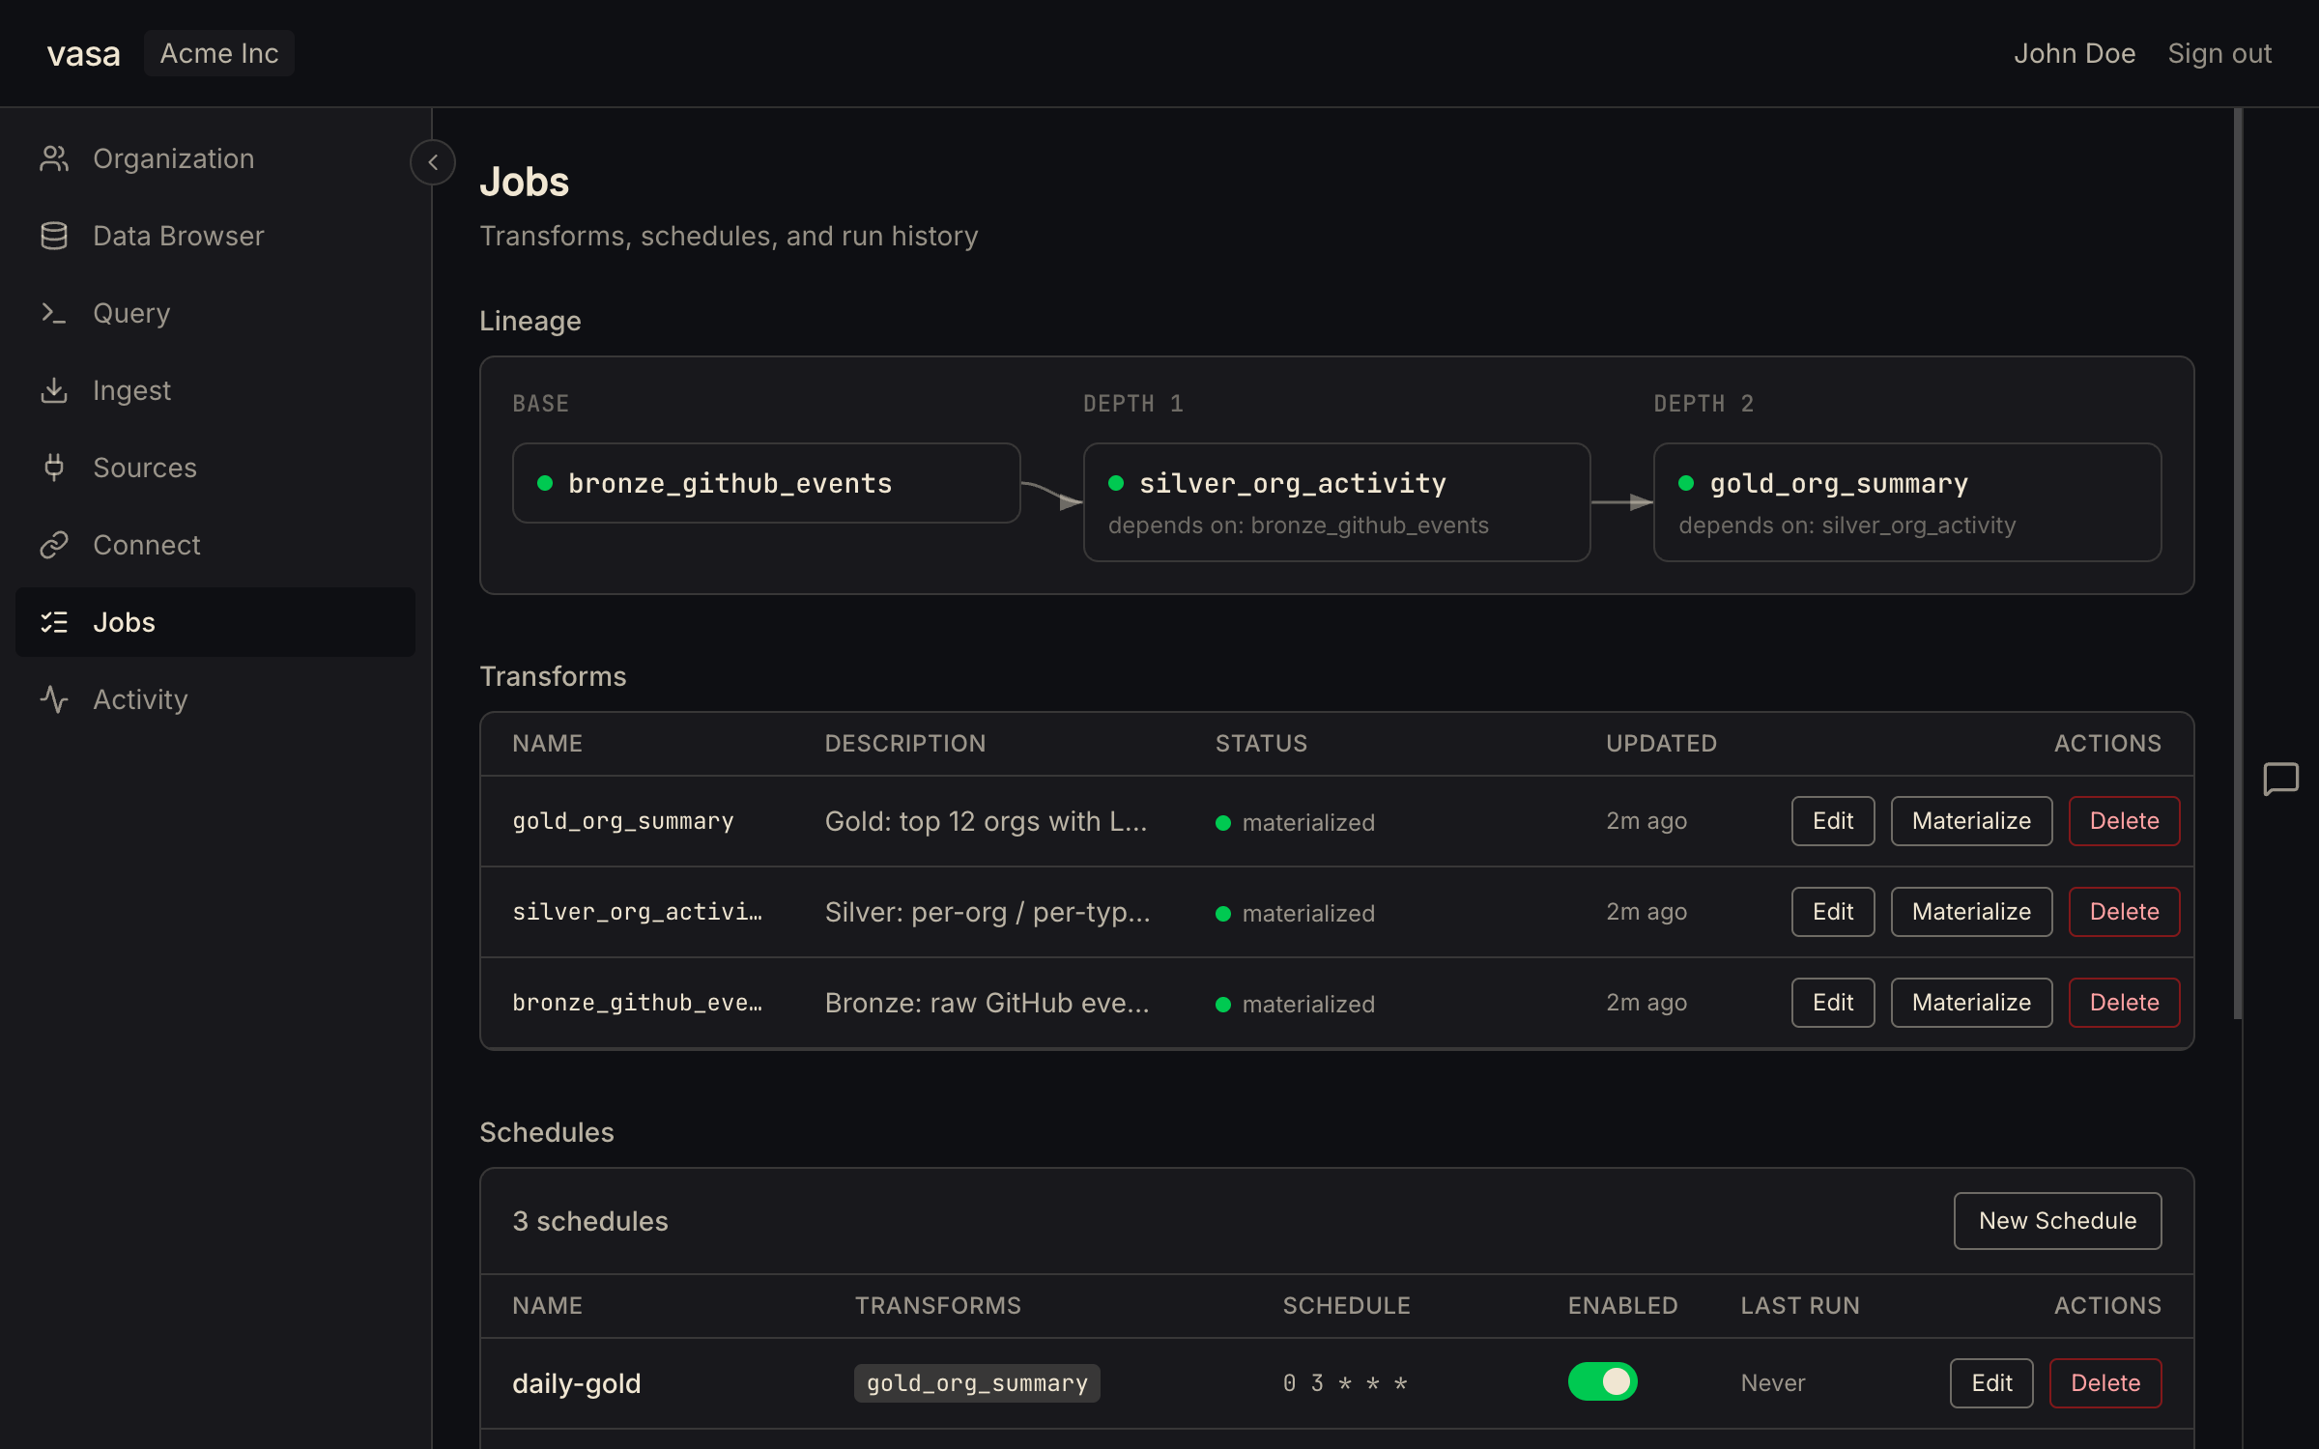Materialize the bronze_github_events transform
2319x1449 pixels.
(x=1971, y=1003)
